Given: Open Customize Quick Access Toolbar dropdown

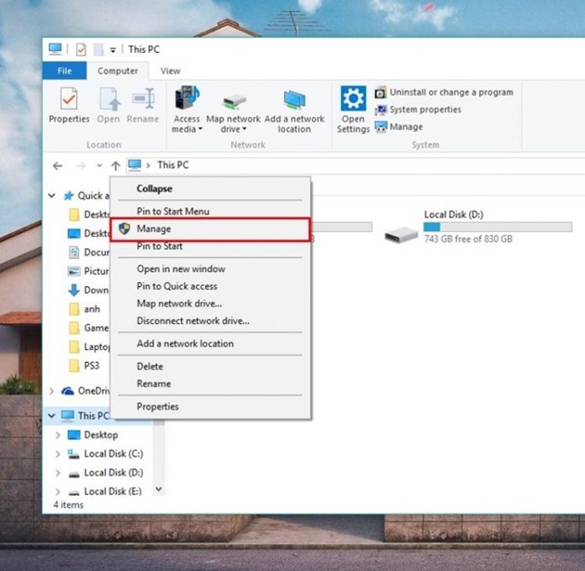Looking at the screenshot, I should point(112,50).
